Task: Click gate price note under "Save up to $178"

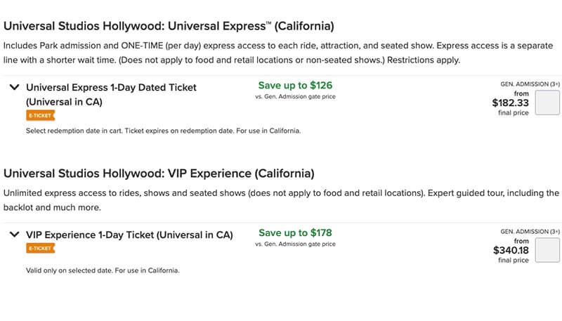Action: click(295, 244)
